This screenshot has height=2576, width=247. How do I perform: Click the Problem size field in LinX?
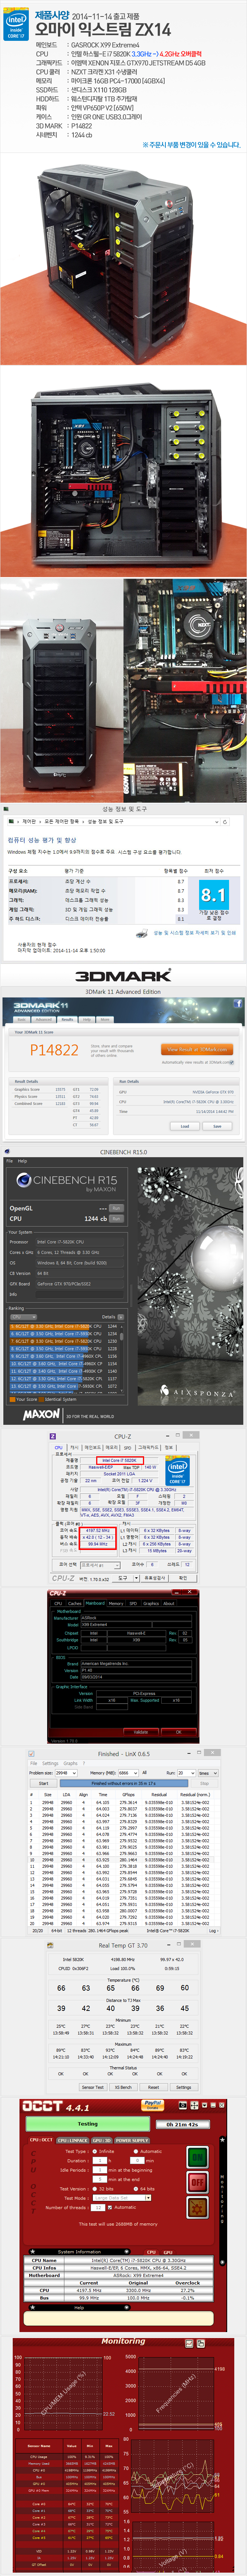[66, 1772]
